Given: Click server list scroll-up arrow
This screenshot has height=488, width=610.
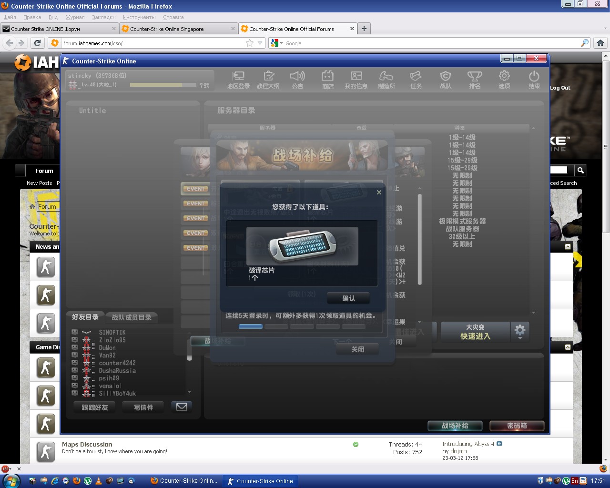Looking at the screenshot, I should [x=533, y=129].
